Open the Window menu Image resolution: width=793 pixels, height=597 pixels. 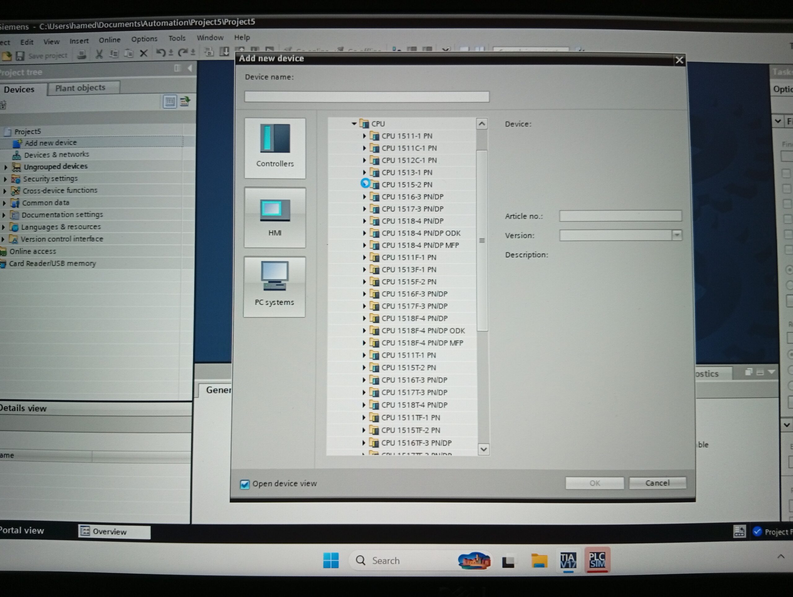[210, 38]
